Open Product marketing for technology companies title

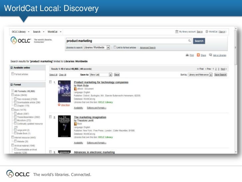(101, 82)
